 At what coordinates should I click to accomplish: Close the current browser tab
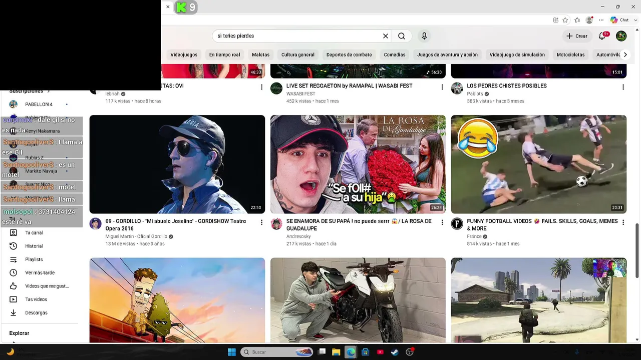click(168, 7)
